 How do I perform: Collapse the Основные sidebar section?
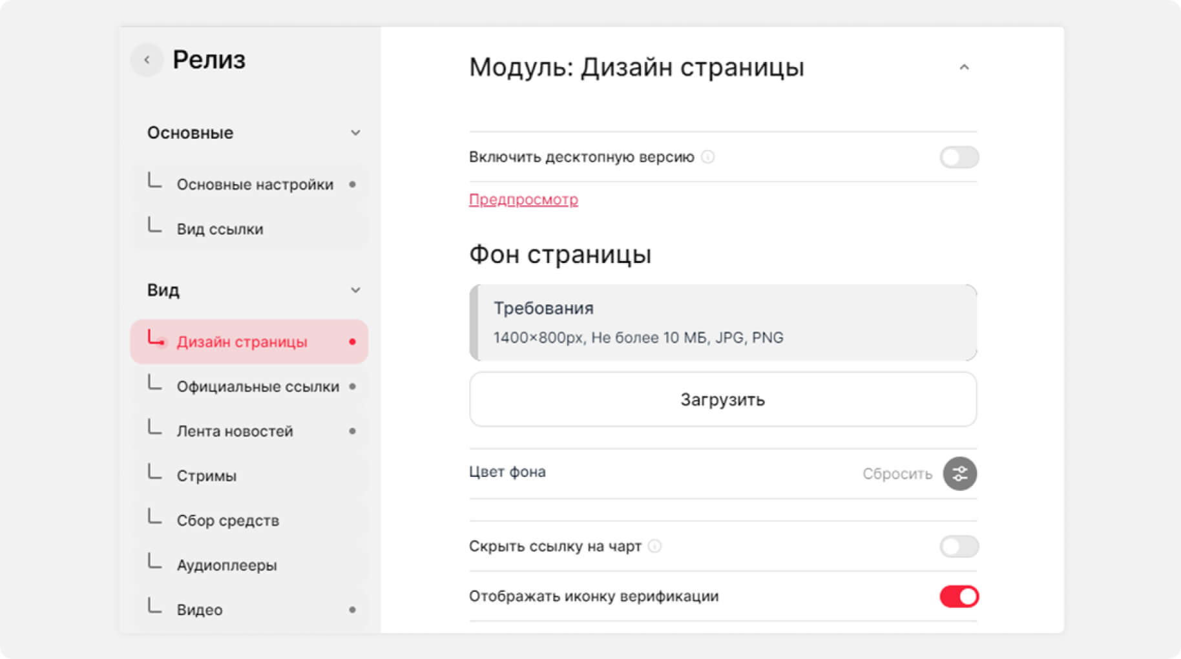pos(355,133)
